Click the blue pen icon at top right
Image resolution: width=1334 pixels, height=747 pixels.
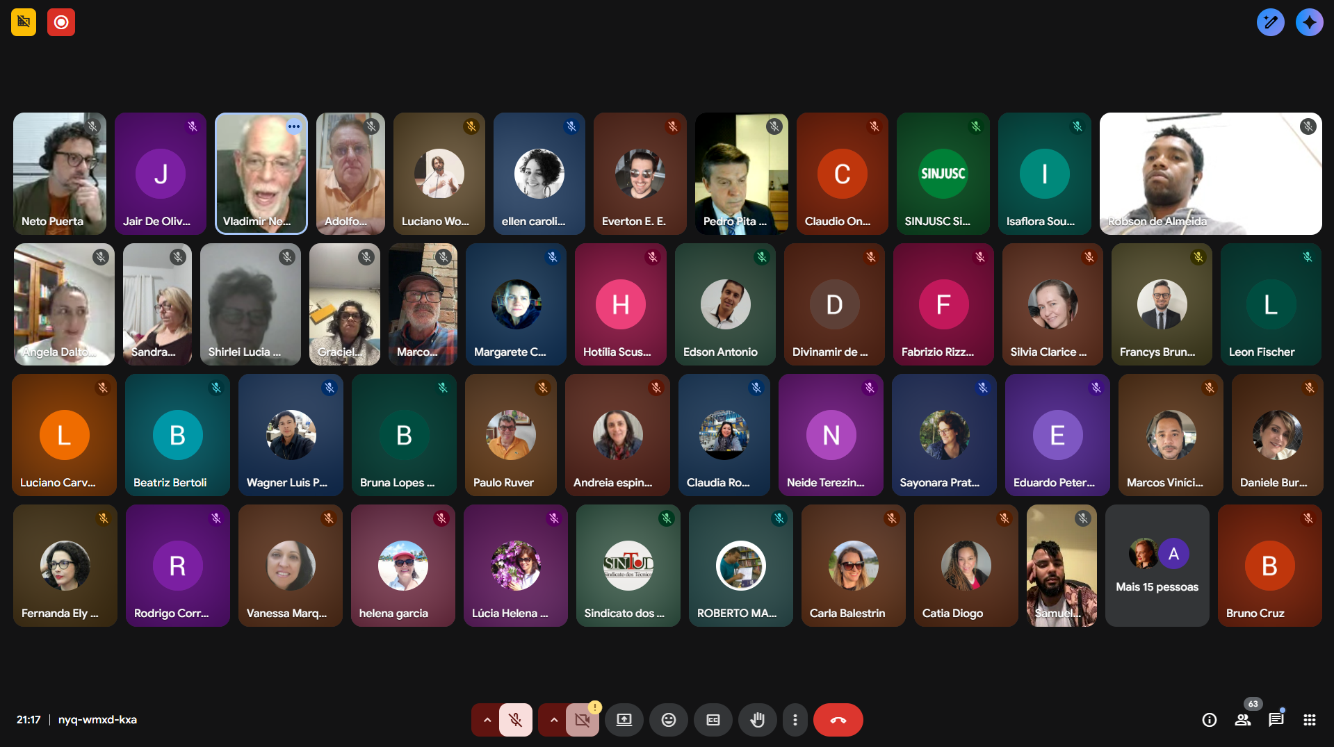point(1270,22)
